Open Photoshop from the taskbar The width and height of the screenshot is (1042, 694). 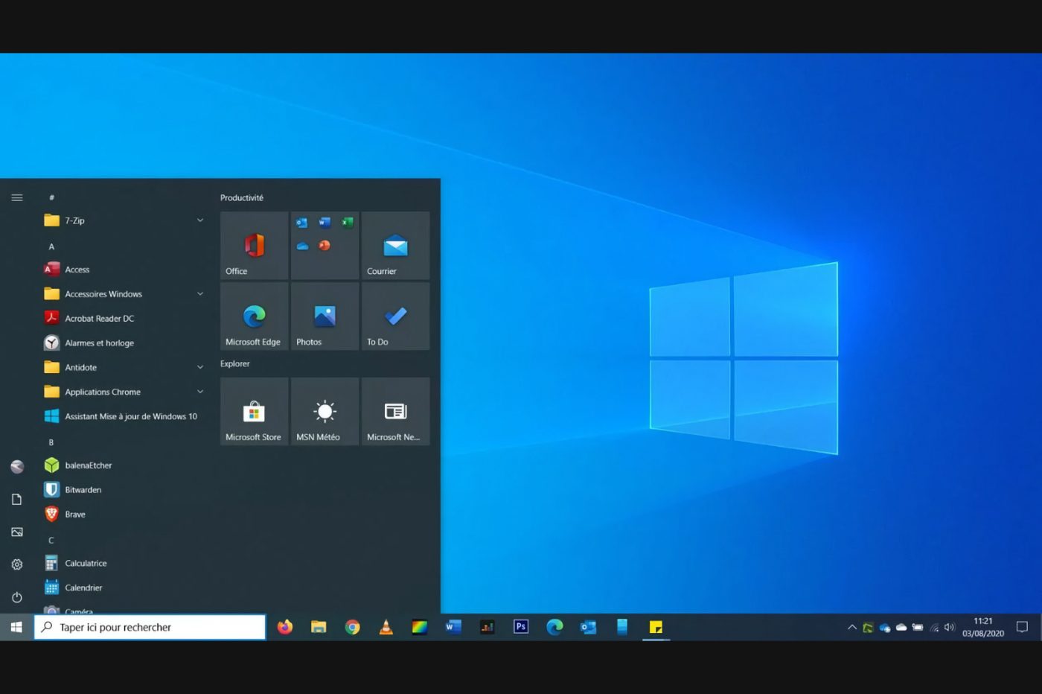pyautogui.click(x=521, y=627)
